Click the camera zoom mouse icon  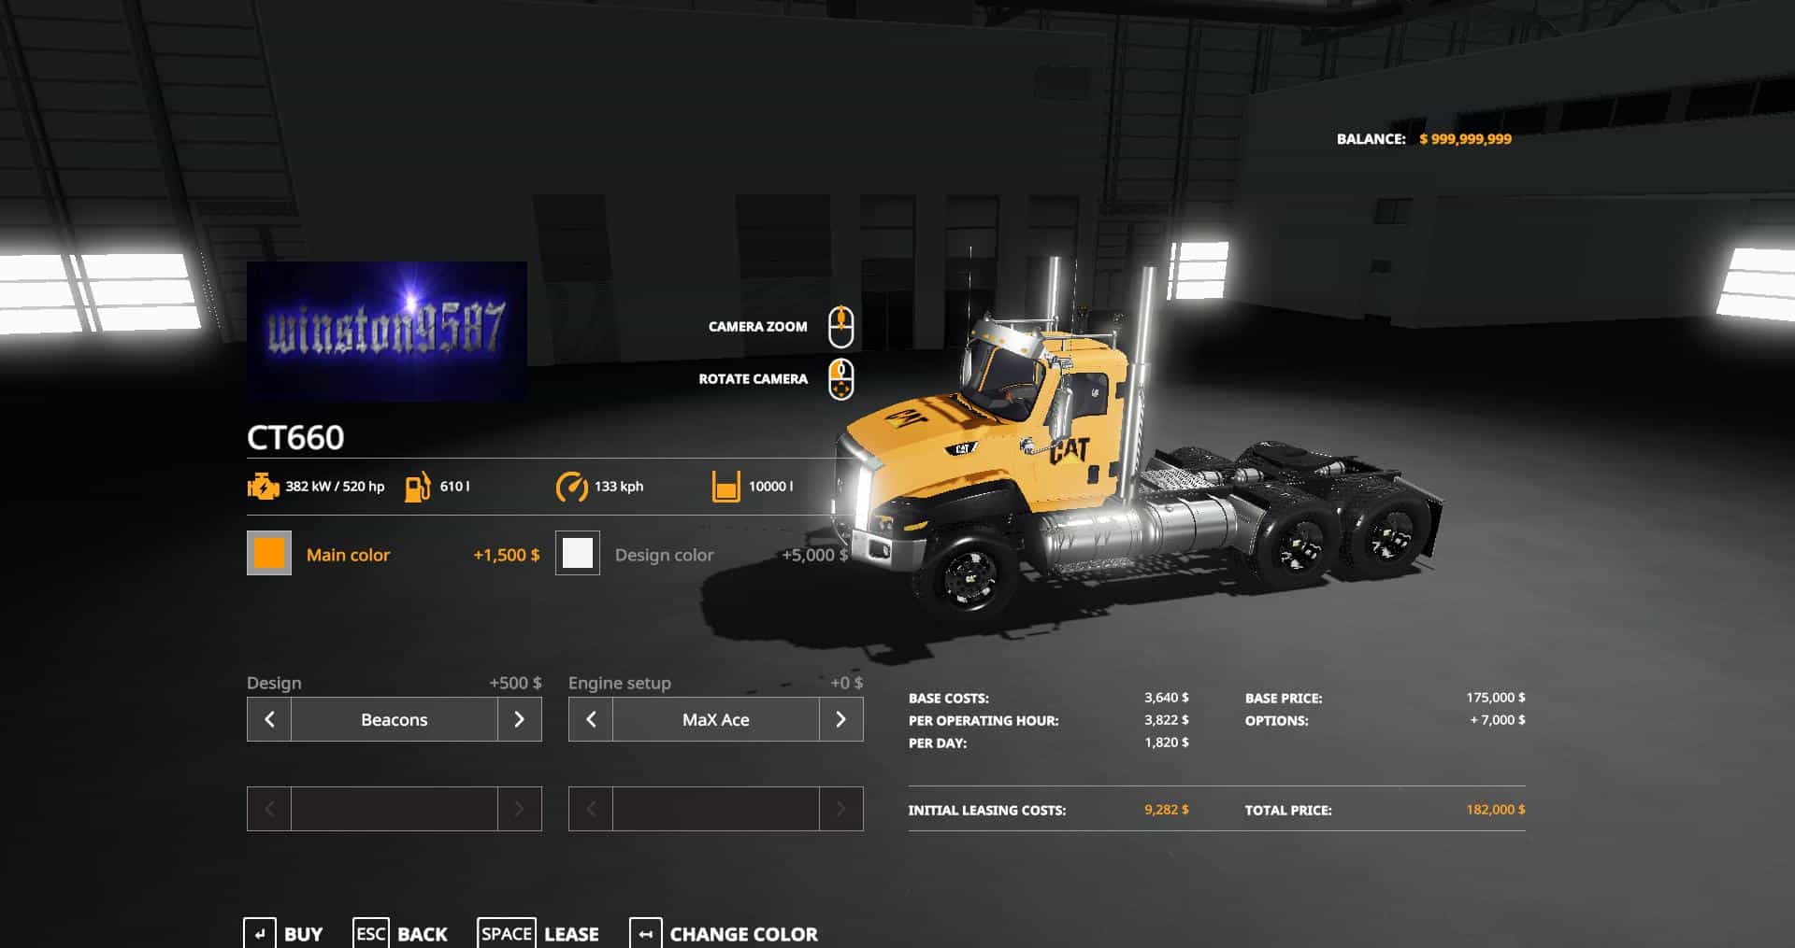point(840,327)
